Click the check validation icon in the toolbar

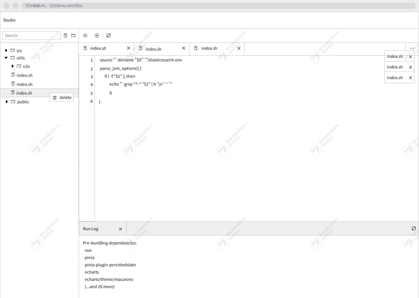85,35
